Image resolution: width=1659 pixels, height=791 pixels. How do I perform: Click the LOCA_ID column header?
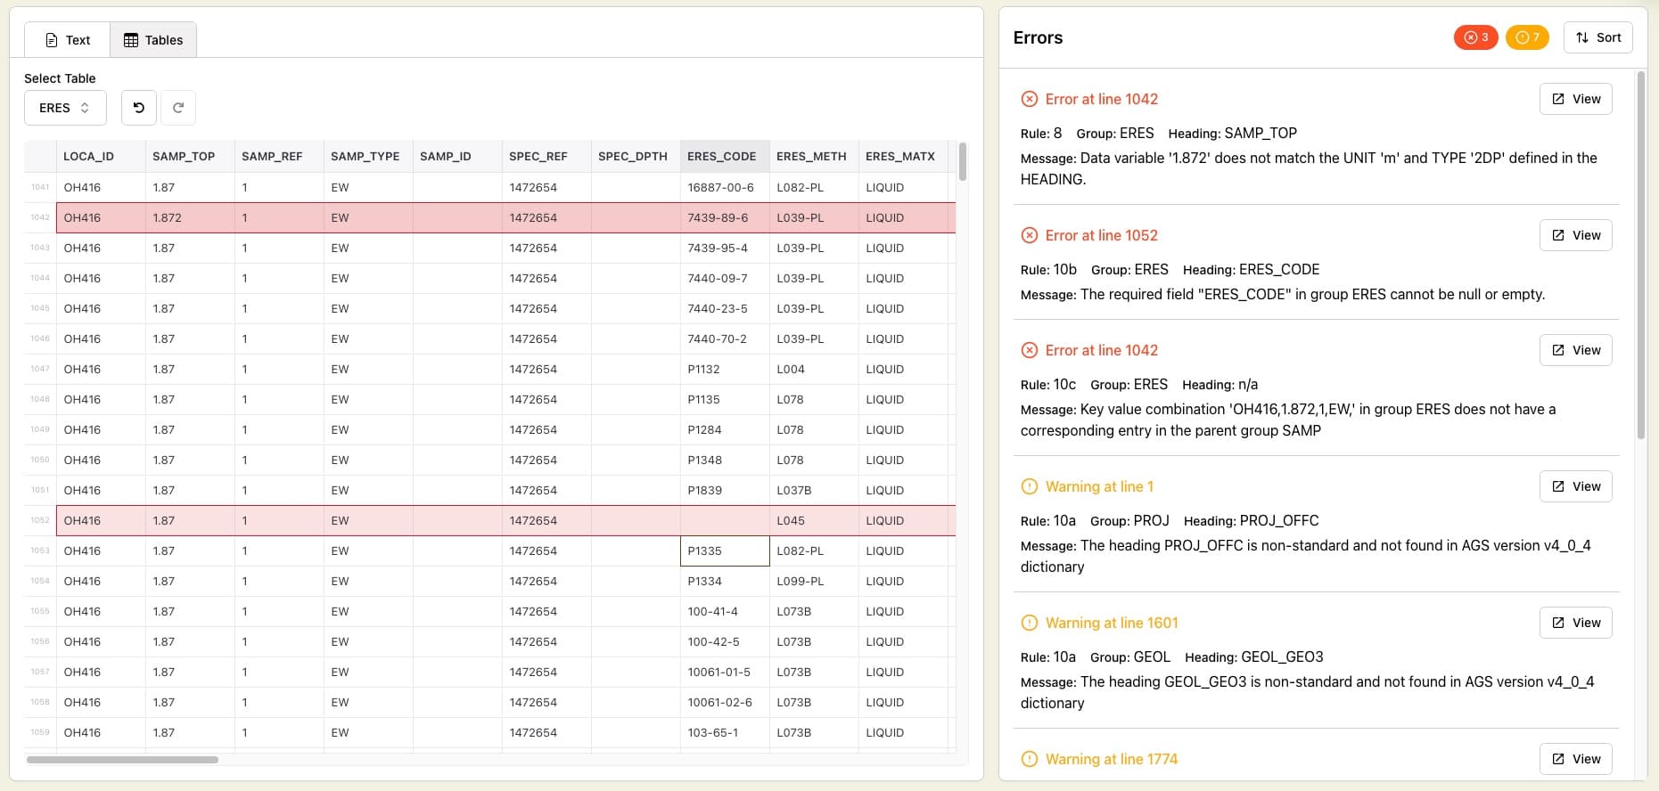tap(101, 156)
